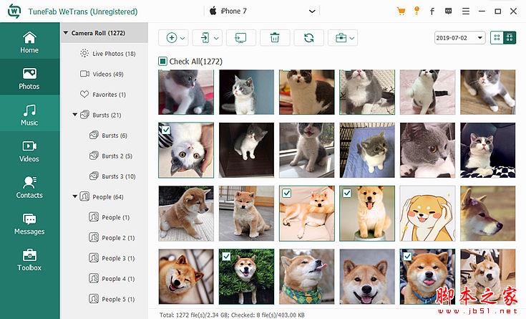
Task: Select People (1) album
Action: click(109, 217)
